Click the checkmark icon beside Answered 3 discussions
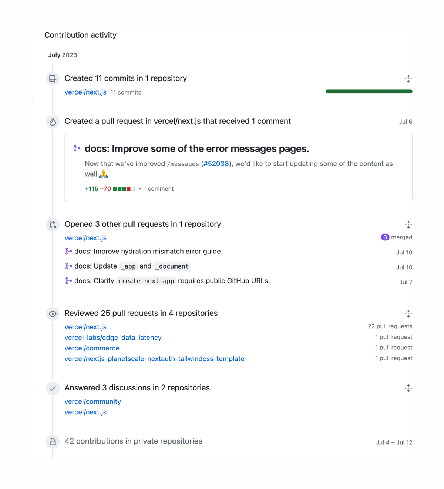The image size is (444, 489). 53,388
